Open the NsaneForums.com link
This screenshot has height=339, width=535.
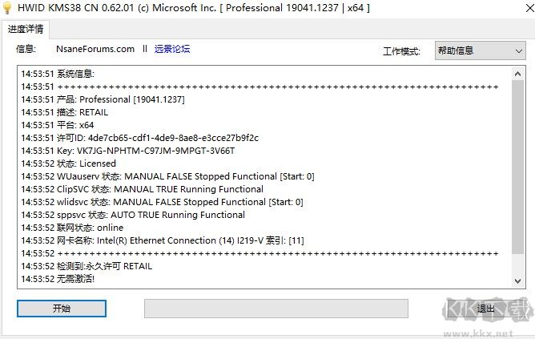95,49
